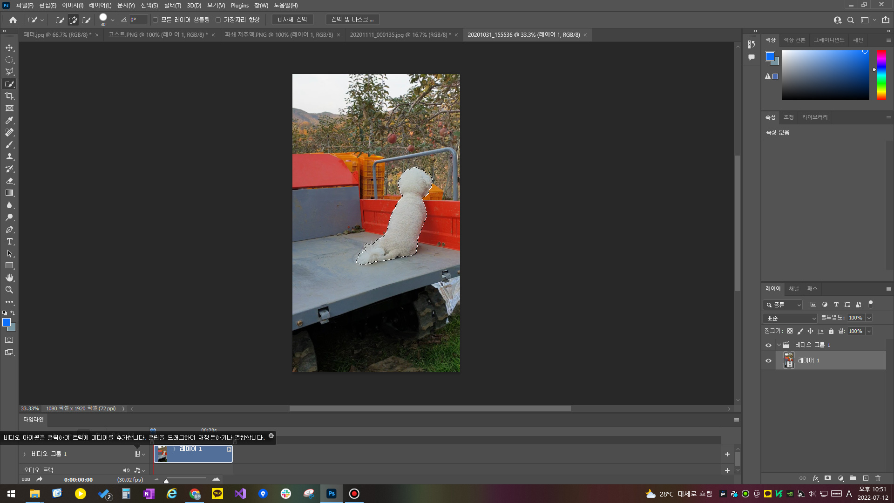This screenshot has width=894, height=503.
Task: Click the Share button in top bar
Action: click(885, 20)
